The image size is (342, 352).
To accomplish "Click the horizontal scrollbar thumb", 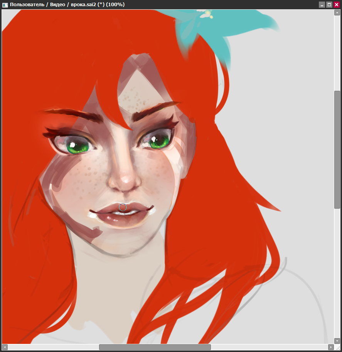I will point(155,347).
